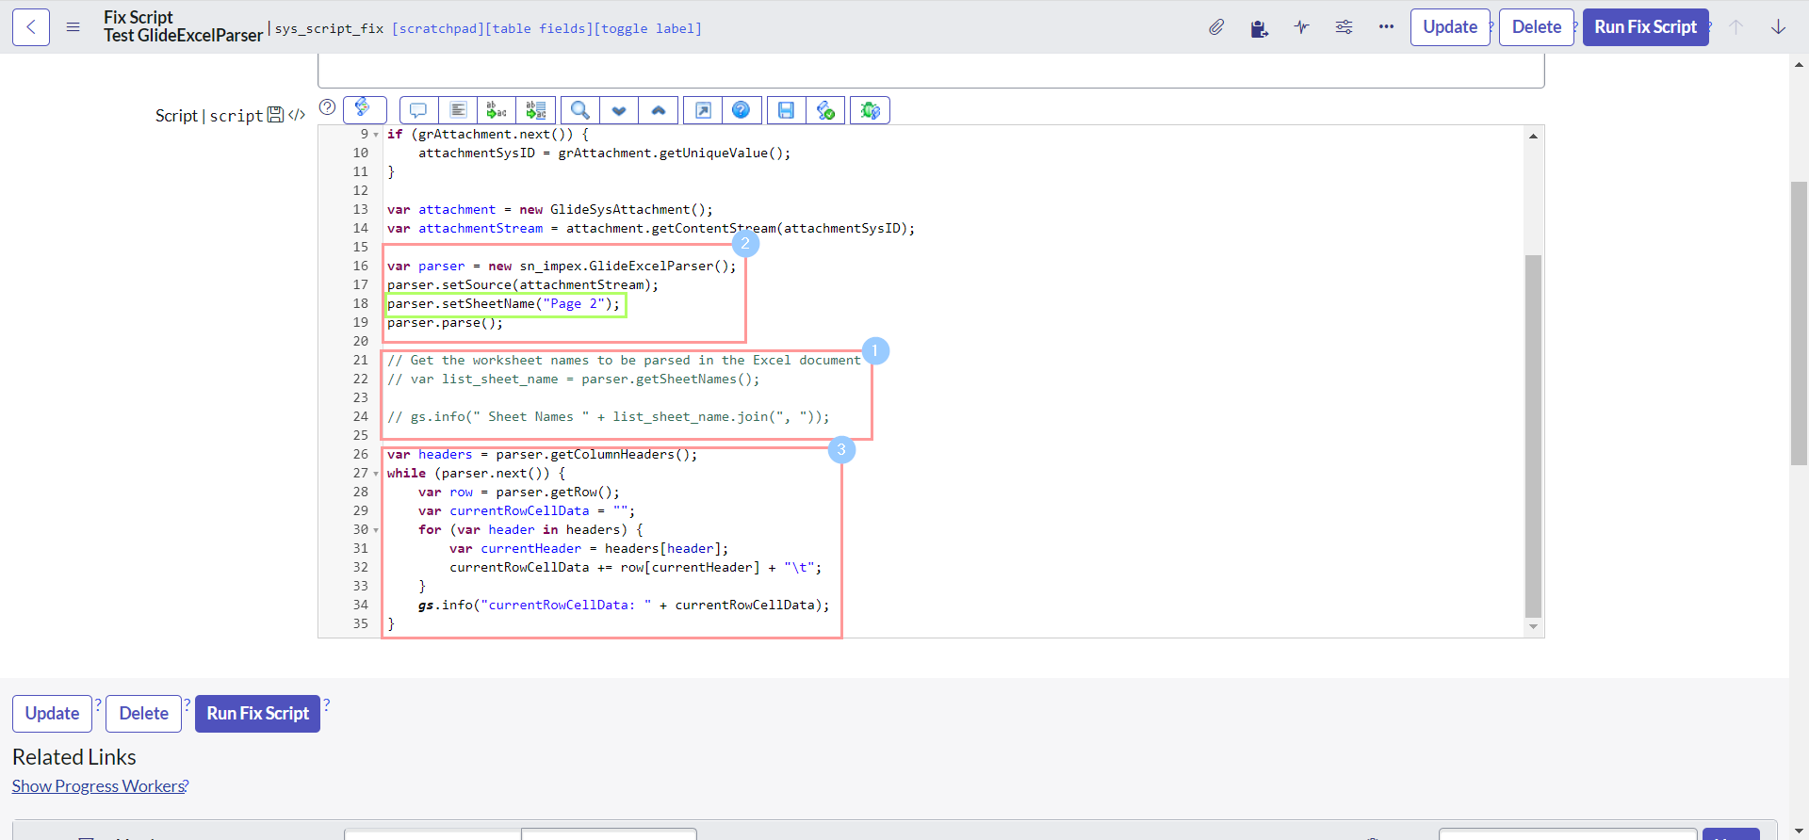
Task: Click the page vertical scrollbar thumb
Action: pyautogui.click(x=1799, y=323)
